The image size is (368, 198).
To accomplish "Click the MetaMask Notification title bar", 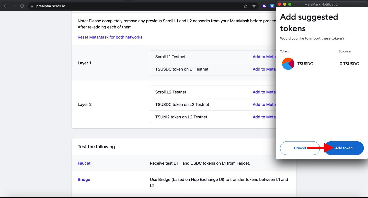I will [322, 4].
